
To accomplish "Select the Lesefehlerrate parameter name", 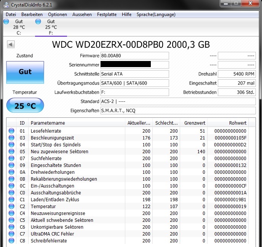I will (46, 131).
